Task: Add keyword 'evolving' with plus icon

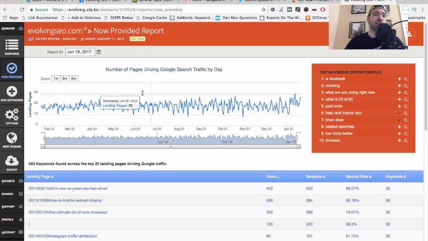Action: point(399,86)
